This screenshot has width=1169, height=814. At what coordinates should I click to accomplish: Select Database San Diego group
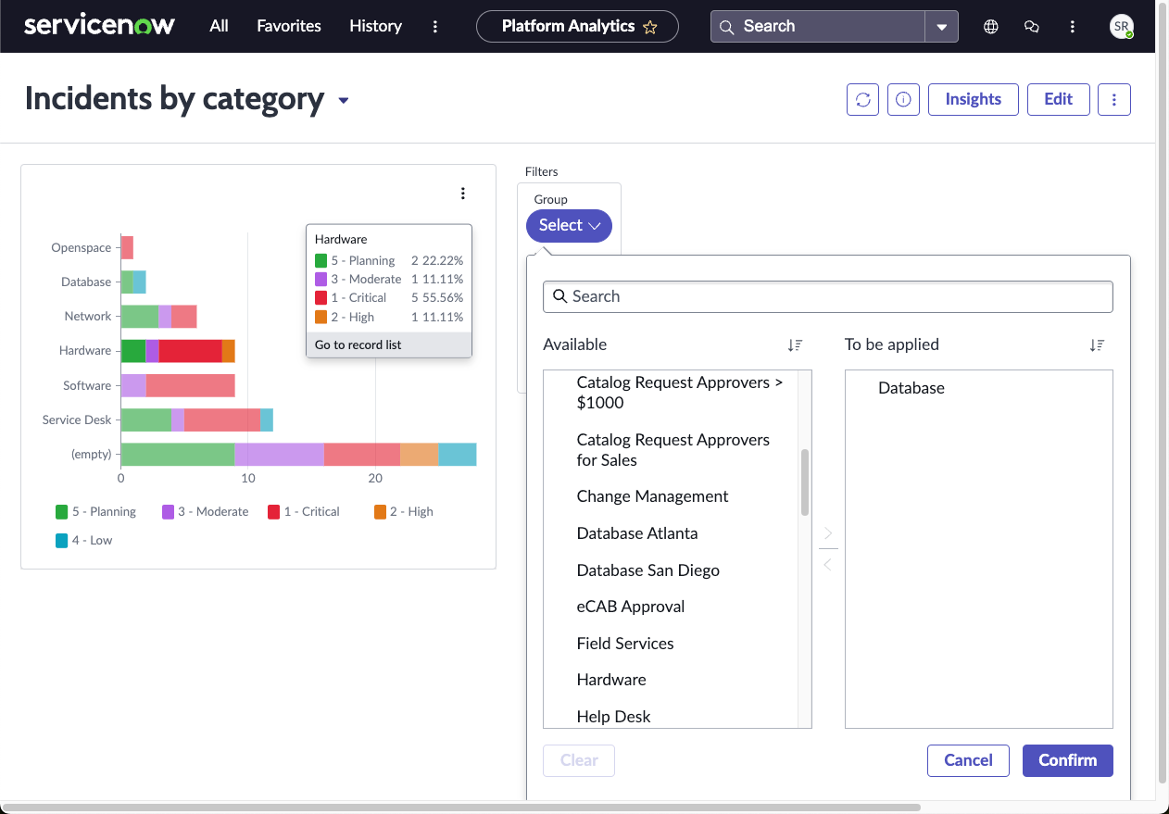pos(647,570)
